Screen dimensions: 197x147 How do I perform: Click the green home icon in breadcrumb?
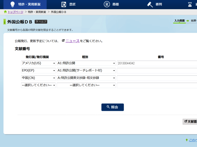pyautogui.click(x=5, y=12)
